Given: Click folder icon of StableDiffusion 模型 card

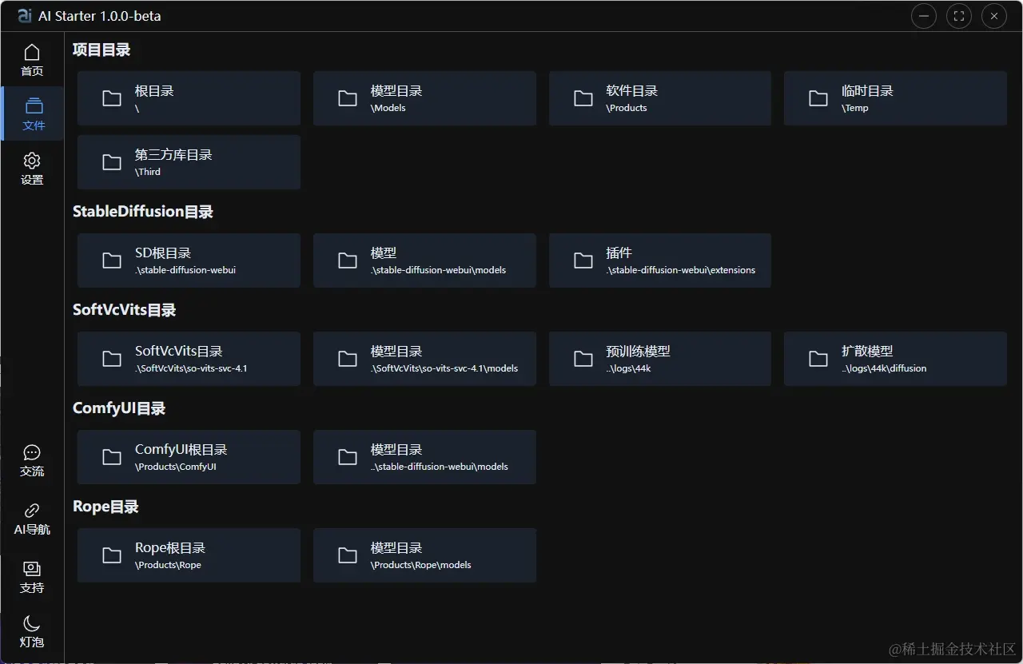Looking at the screenshot, I should click(x=348, y=260).
